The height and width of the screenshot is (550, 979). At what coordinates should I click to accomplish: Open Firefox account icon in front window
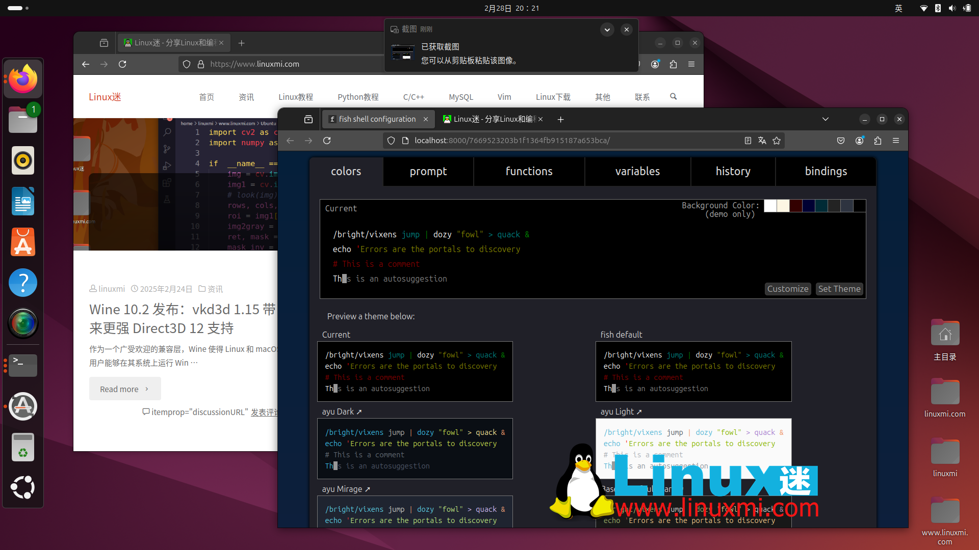click(x=859, y=141)
